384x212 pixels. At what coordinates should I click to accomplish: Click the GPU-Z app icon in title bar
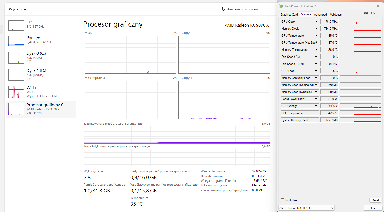(282, 6)
